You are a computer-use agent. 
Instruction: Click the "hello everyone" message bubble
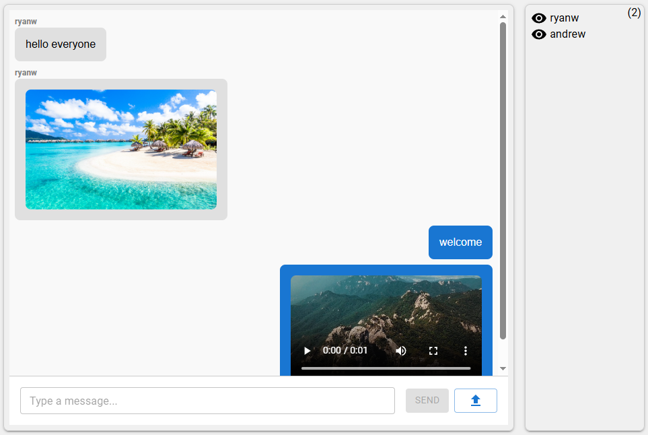click(61, 44)
